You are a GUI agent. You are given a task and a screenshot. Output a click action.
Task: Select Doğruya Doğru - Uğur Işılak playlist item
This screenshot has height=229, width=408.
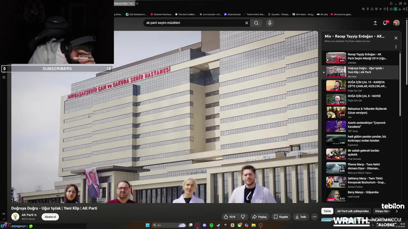(x=361, y=72)
